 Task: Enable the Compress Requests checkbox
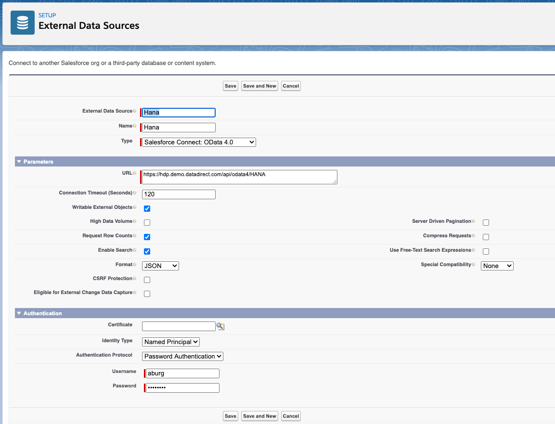(486, 237)
